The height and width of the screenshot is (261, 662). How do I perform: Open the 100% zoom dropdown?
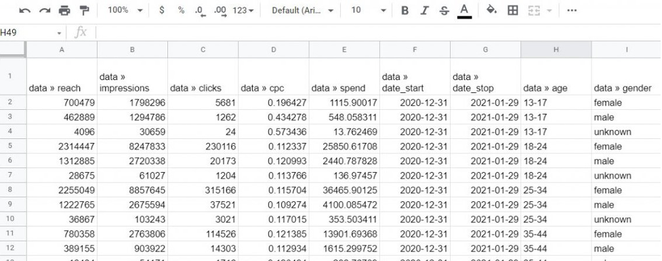(125, 10)
